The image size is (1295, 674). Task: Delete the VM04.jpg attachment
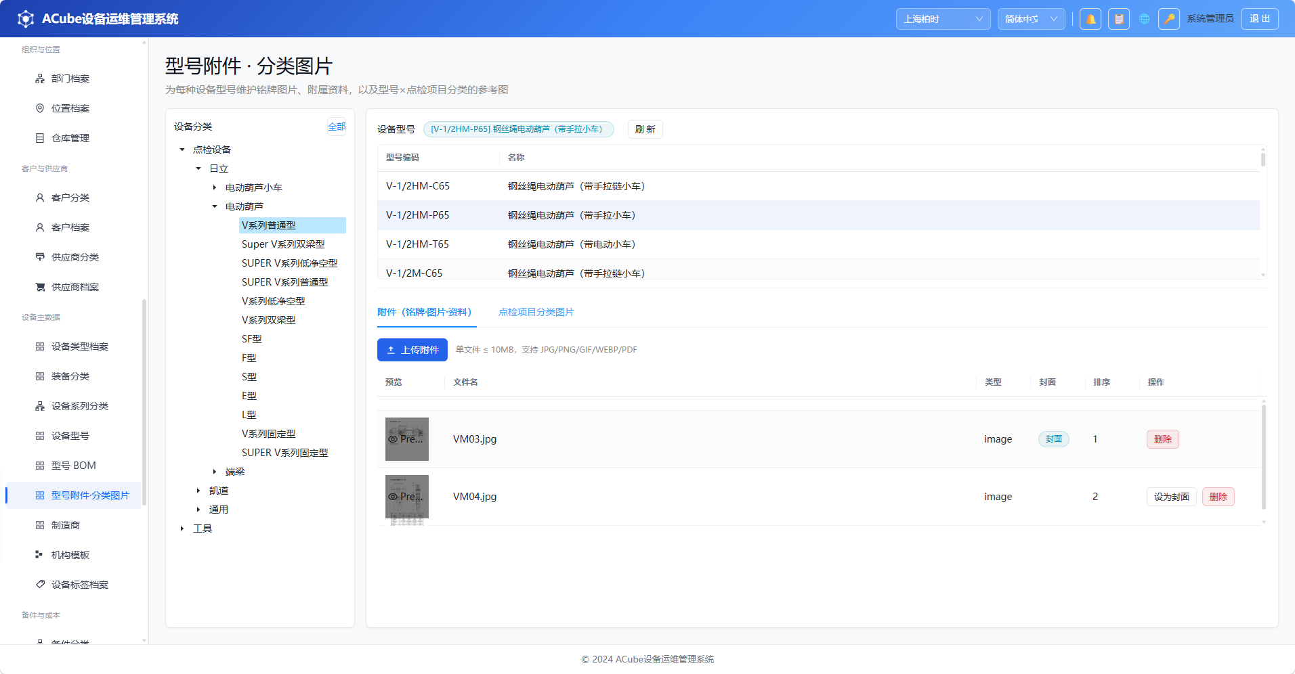(x=1218, y=497)
